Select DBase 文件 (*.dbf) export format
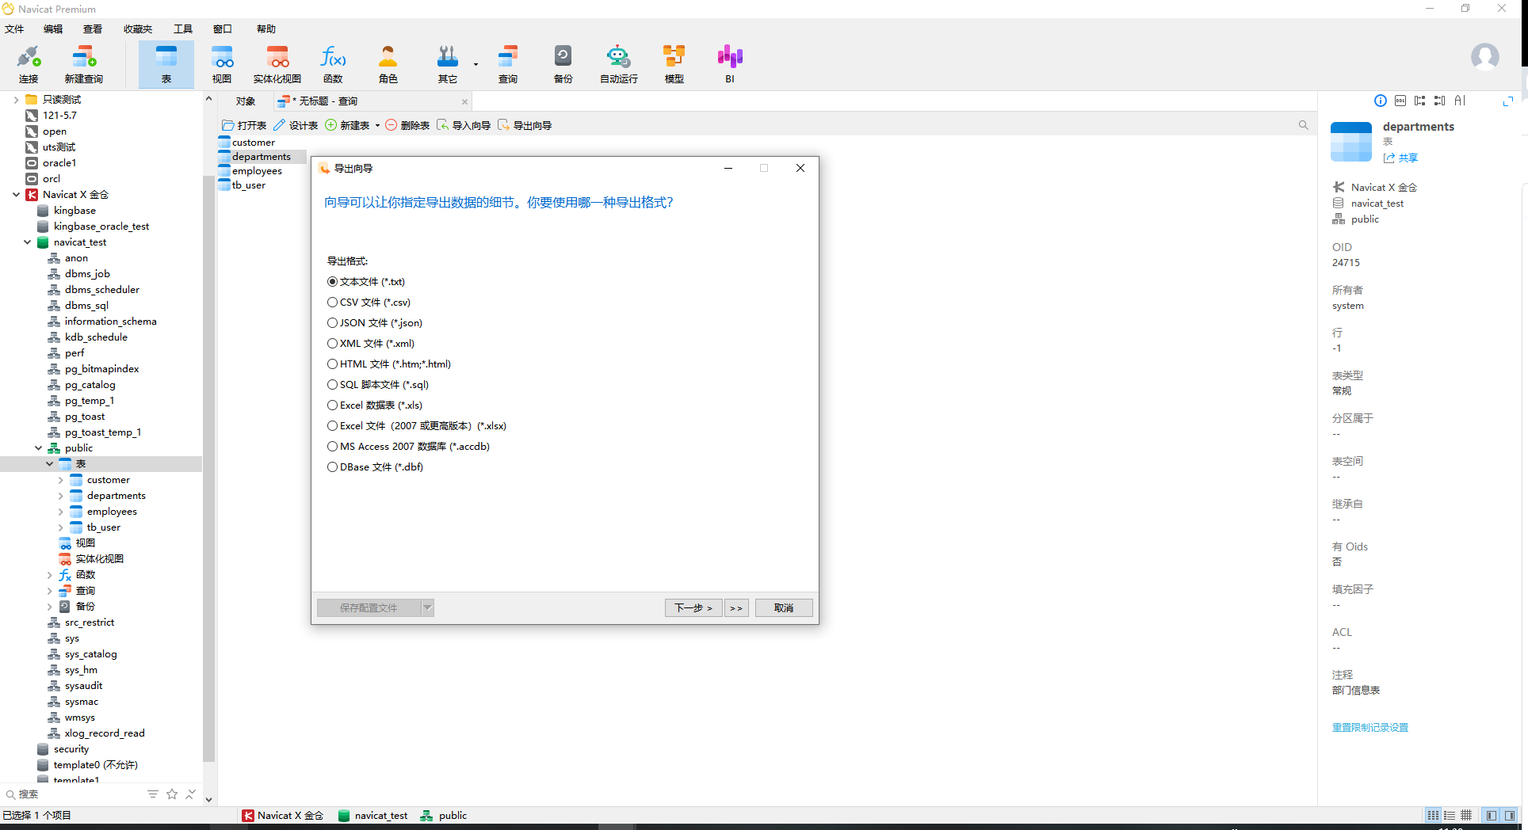Screen dimensions: 1528x830 point(376,467)
